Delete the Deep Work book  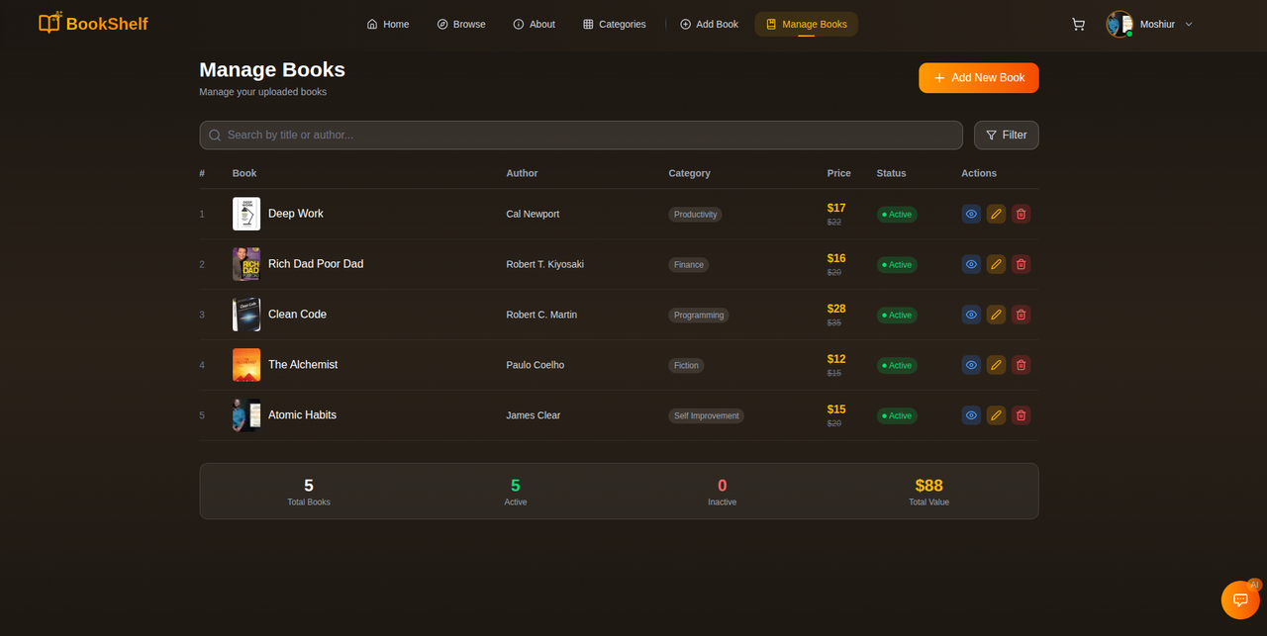(x=1021, y=214)
